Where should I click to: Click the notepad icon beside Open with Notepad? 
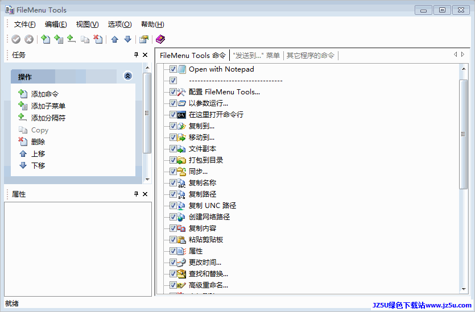pyautogui.click(x=182, y=69)
